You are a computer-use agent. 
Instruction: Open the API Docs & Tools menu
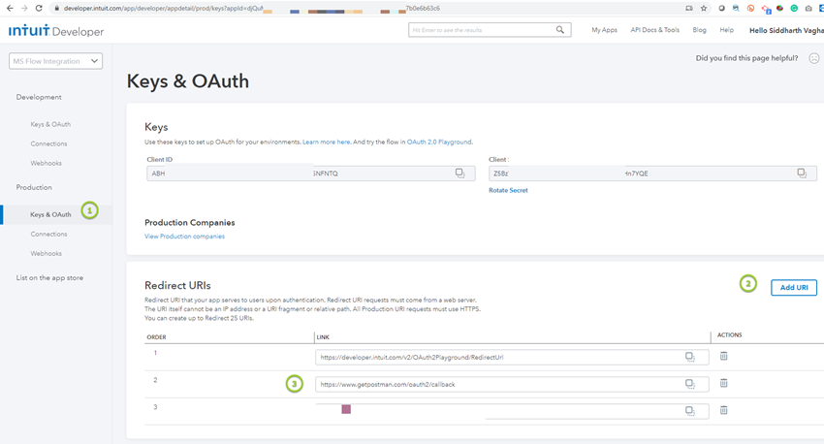[x=654, y=30]
